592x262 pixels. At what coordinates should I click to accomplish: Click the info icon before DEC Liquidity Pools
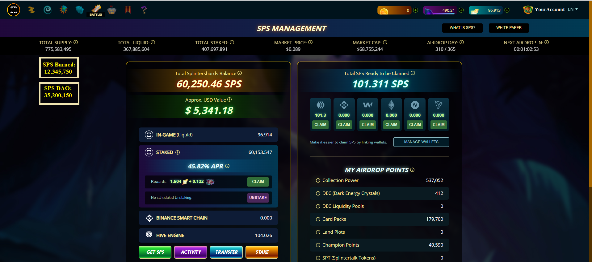coord(318,206)
